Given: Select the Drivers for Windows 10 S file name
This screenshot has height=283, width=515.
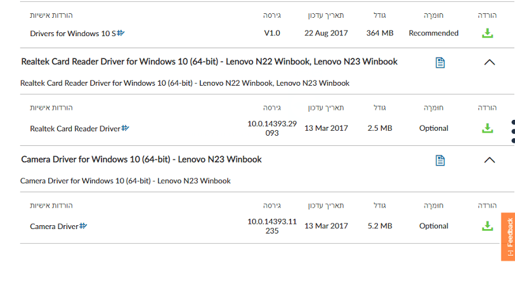Looking at the screenshot, I should point(72,33).
